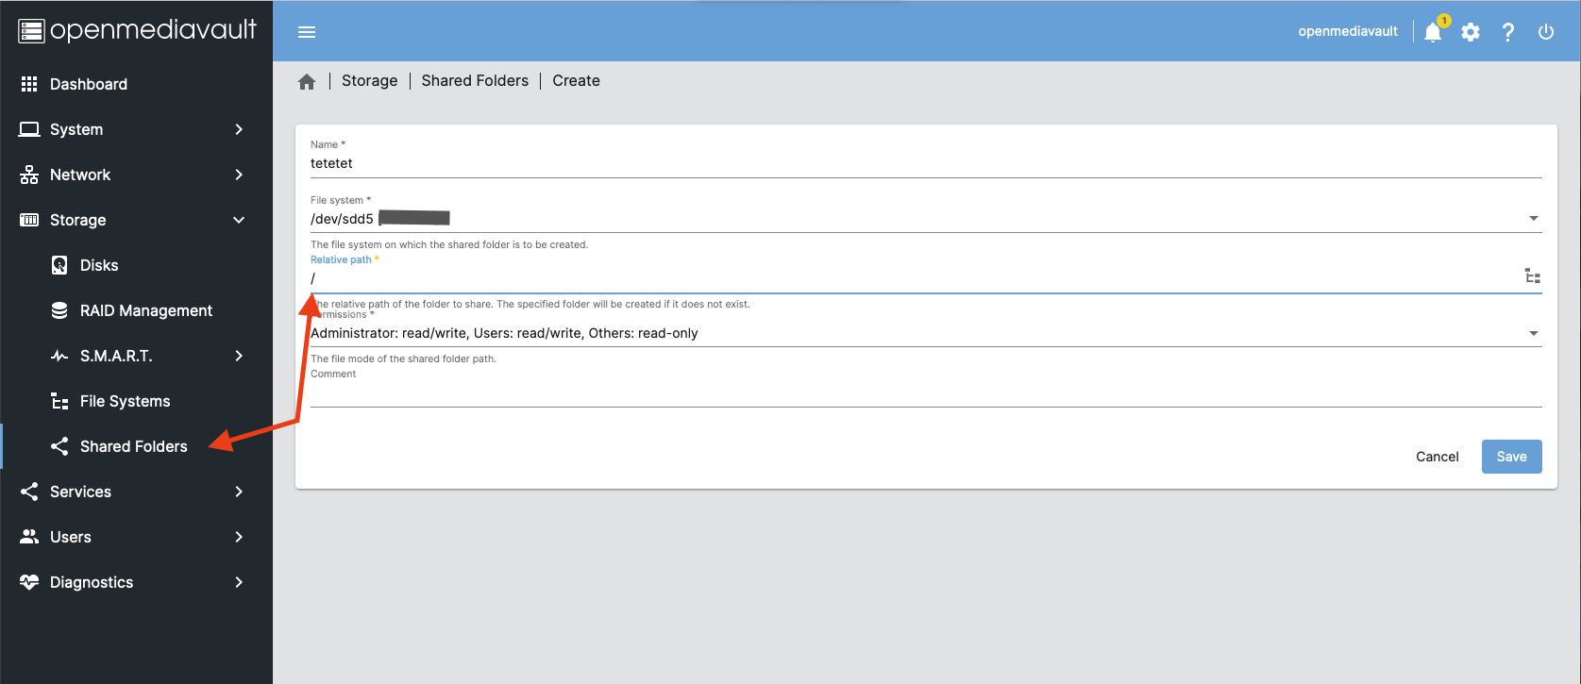Click the Cancel button
This screenshot has height=684, width=1581.
pos(1438,457)
